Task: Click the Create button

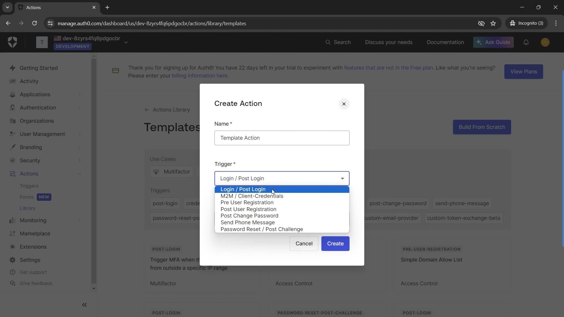Action: click(335, 244)
